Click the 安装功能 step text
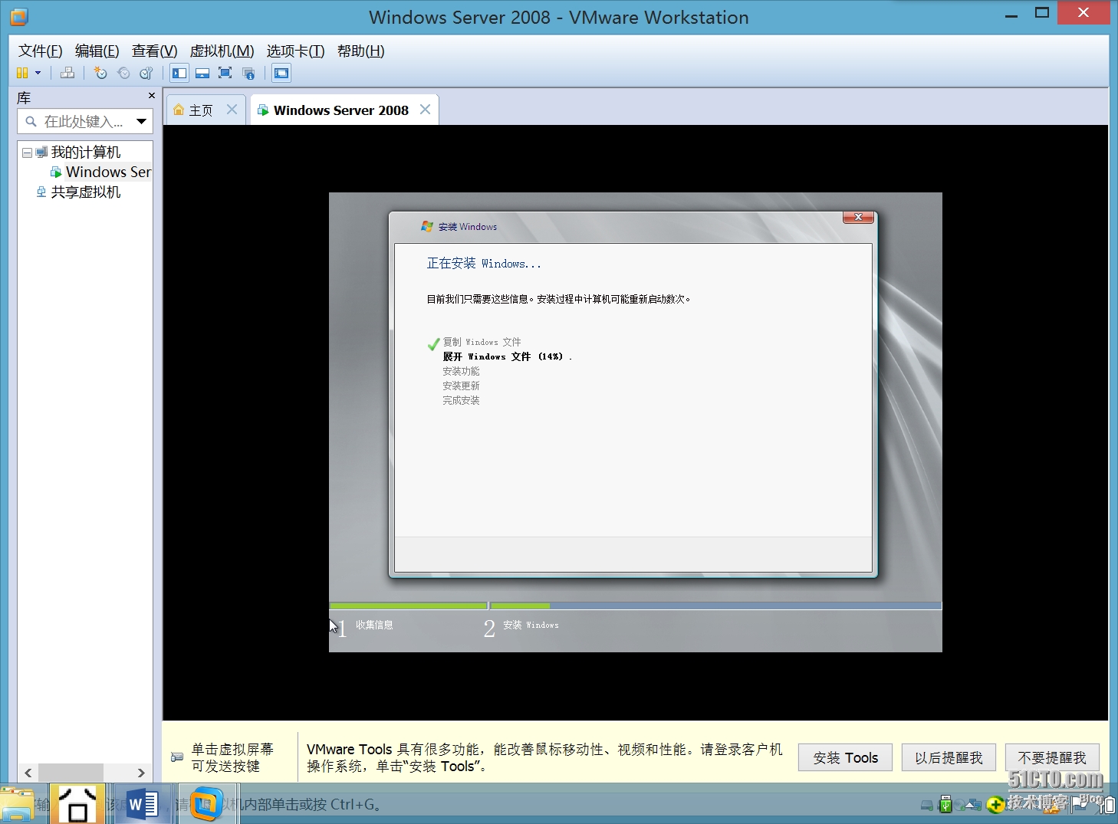 [461, 371]
